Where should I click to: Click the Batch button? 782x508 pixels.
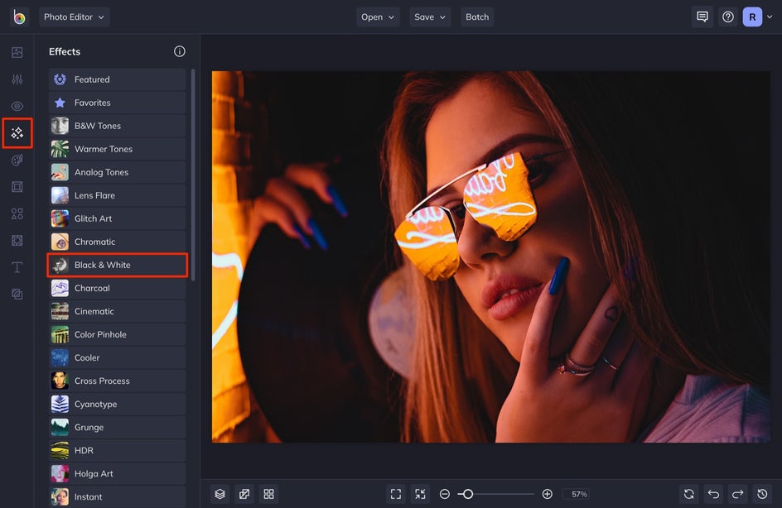477,17
